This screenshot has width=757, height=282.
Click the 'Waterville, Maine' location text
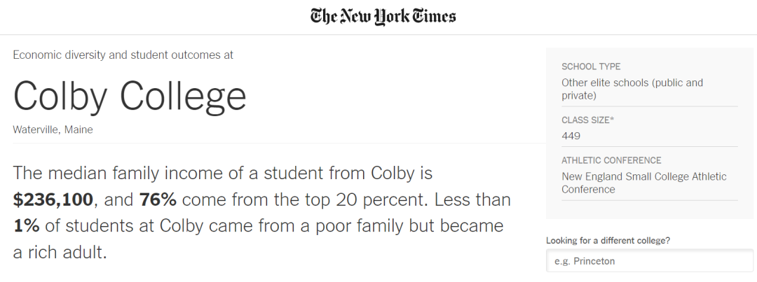pyautogui.click(x=53, y=129)
